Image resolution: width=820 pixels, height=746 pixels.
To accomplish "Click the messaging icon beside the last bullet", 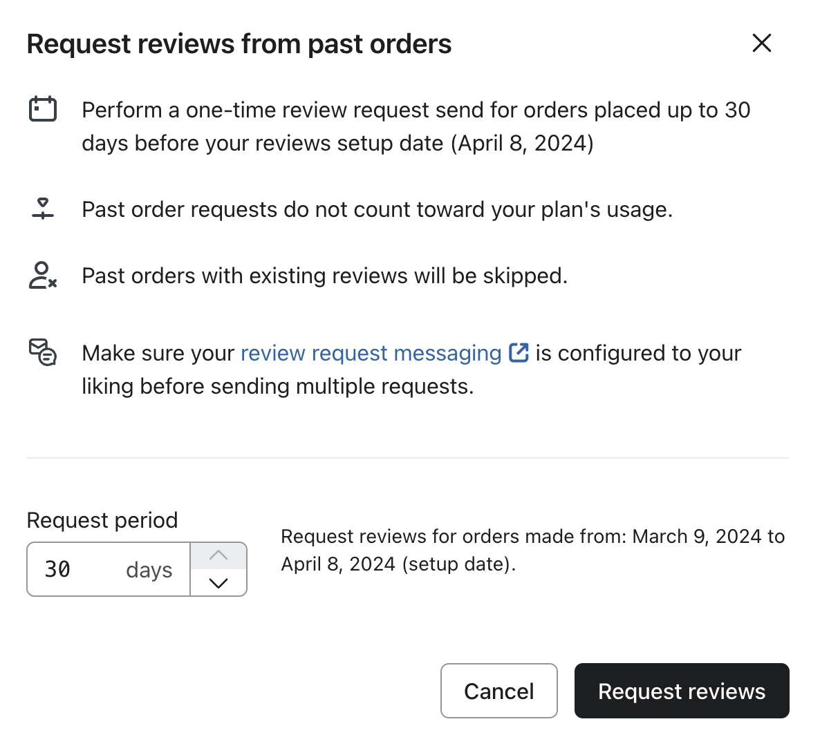I will point(42,352).
